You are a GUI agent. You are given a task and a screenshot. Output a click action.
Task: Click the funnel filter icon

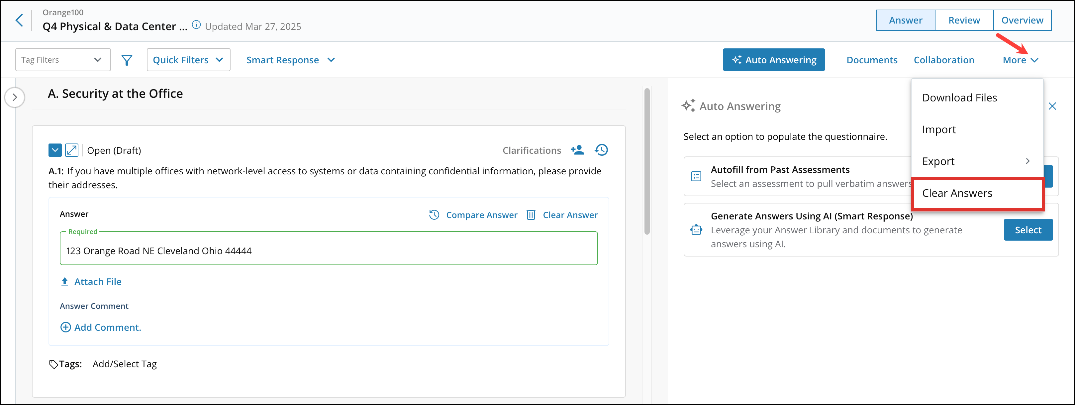127,60
